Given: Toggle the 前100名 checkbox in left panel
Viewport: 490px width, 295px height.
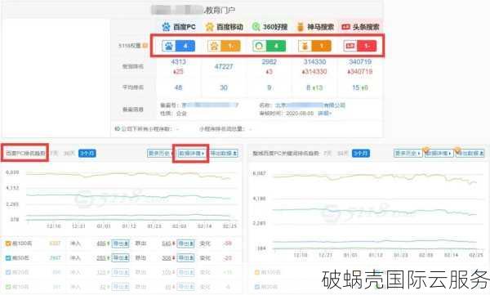Looking at the screenshot, I should pyautogui.click(x=8, y=244).
